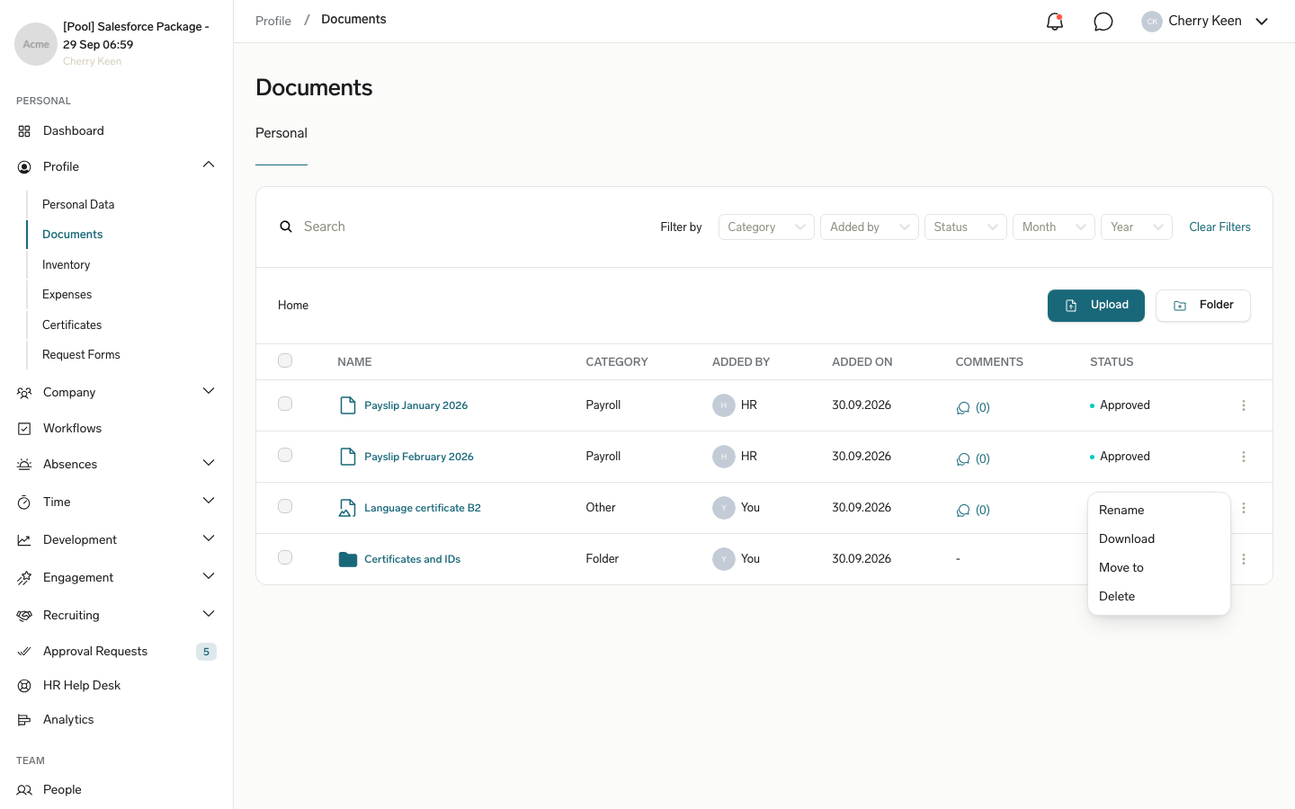Click the Certificates and IDs folder icon
This screenshot has width=1295, height=809.
click(348, 559)
